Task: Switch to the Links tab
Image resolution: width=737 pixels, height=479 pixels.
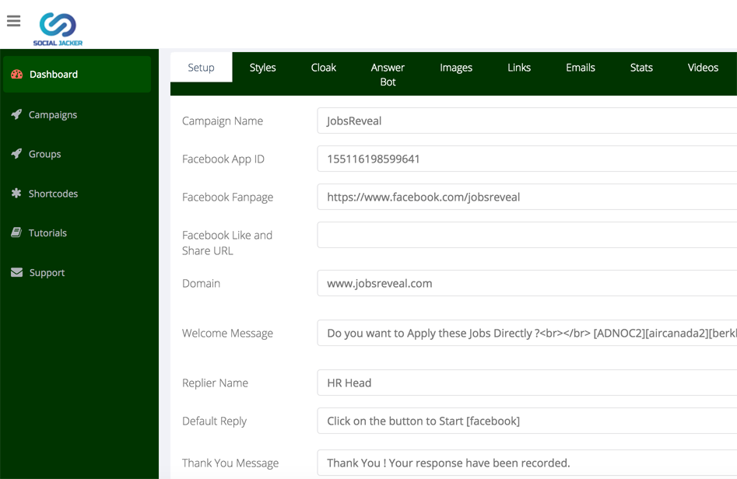Action: click(x=519, y=68)
